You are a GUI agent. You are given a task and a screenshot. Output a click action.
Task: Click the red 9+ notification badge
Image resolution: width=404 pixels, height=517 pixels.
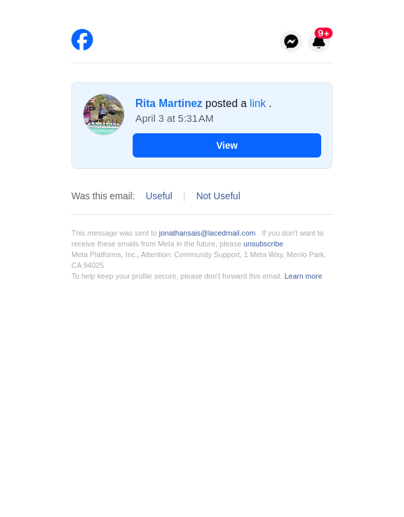point(323,33)
